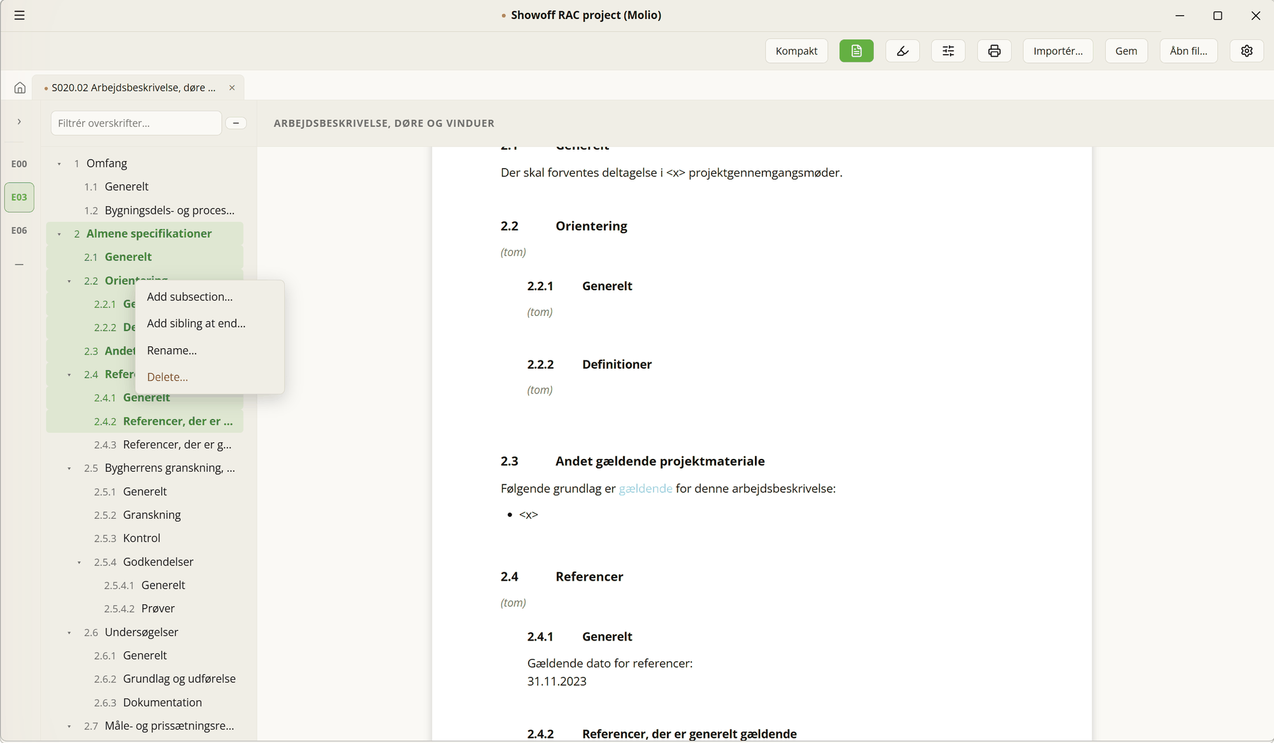The width and height of the screenshot is (1274, 743).
Task: Collapse 2 Almene specifikationer node
Action: pos(59,234)
